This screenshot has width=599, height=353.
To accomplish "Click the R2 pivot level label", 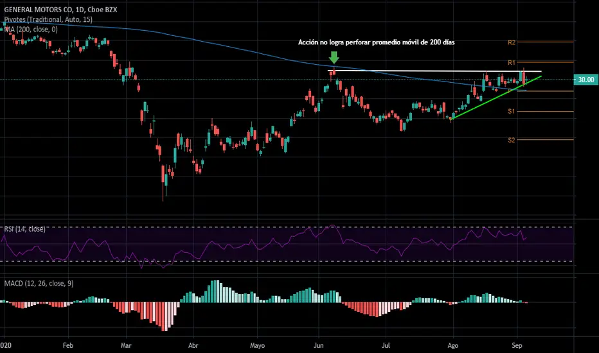I will point(512,42).
